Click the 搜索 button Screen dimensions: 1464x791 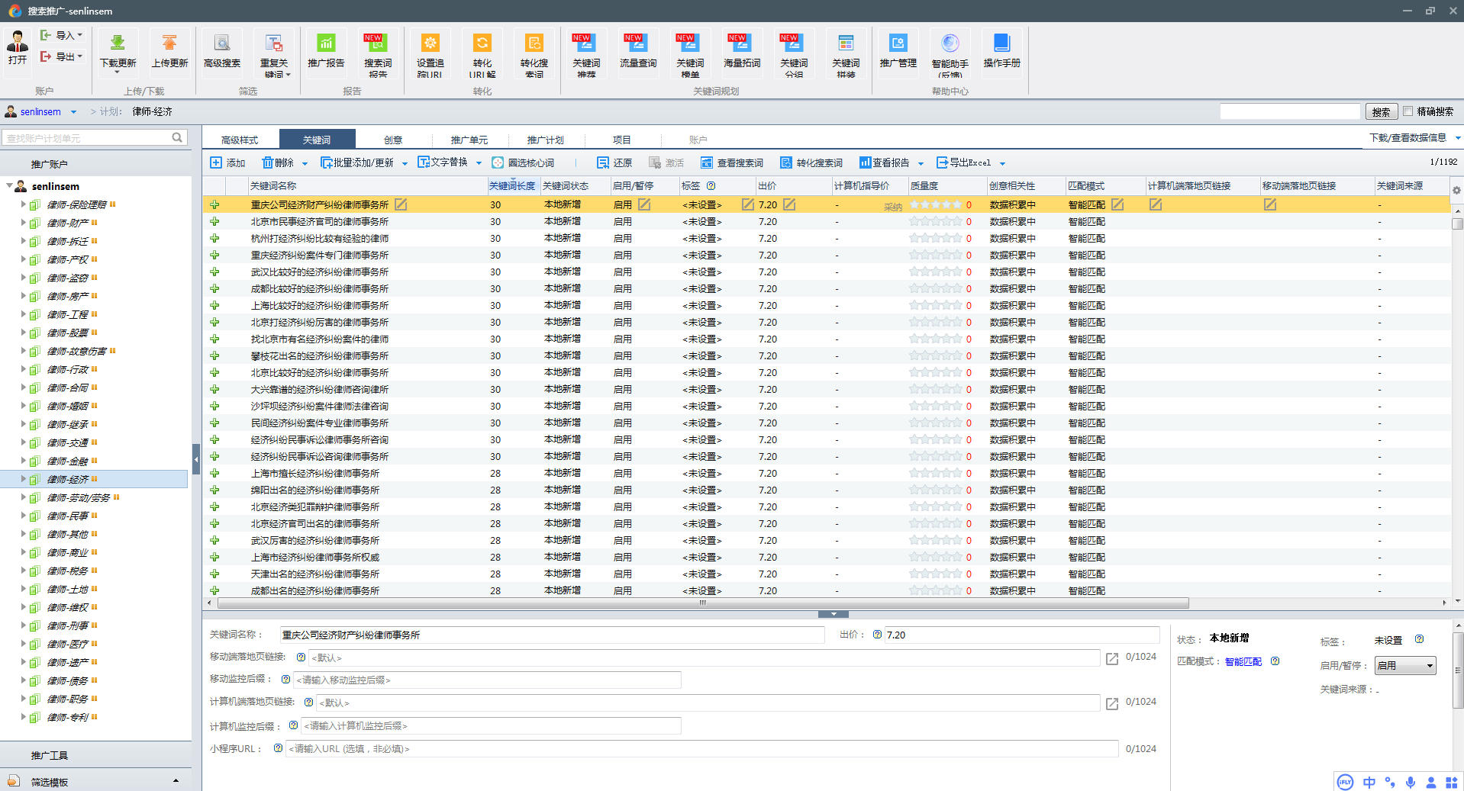pos(1381,112)
